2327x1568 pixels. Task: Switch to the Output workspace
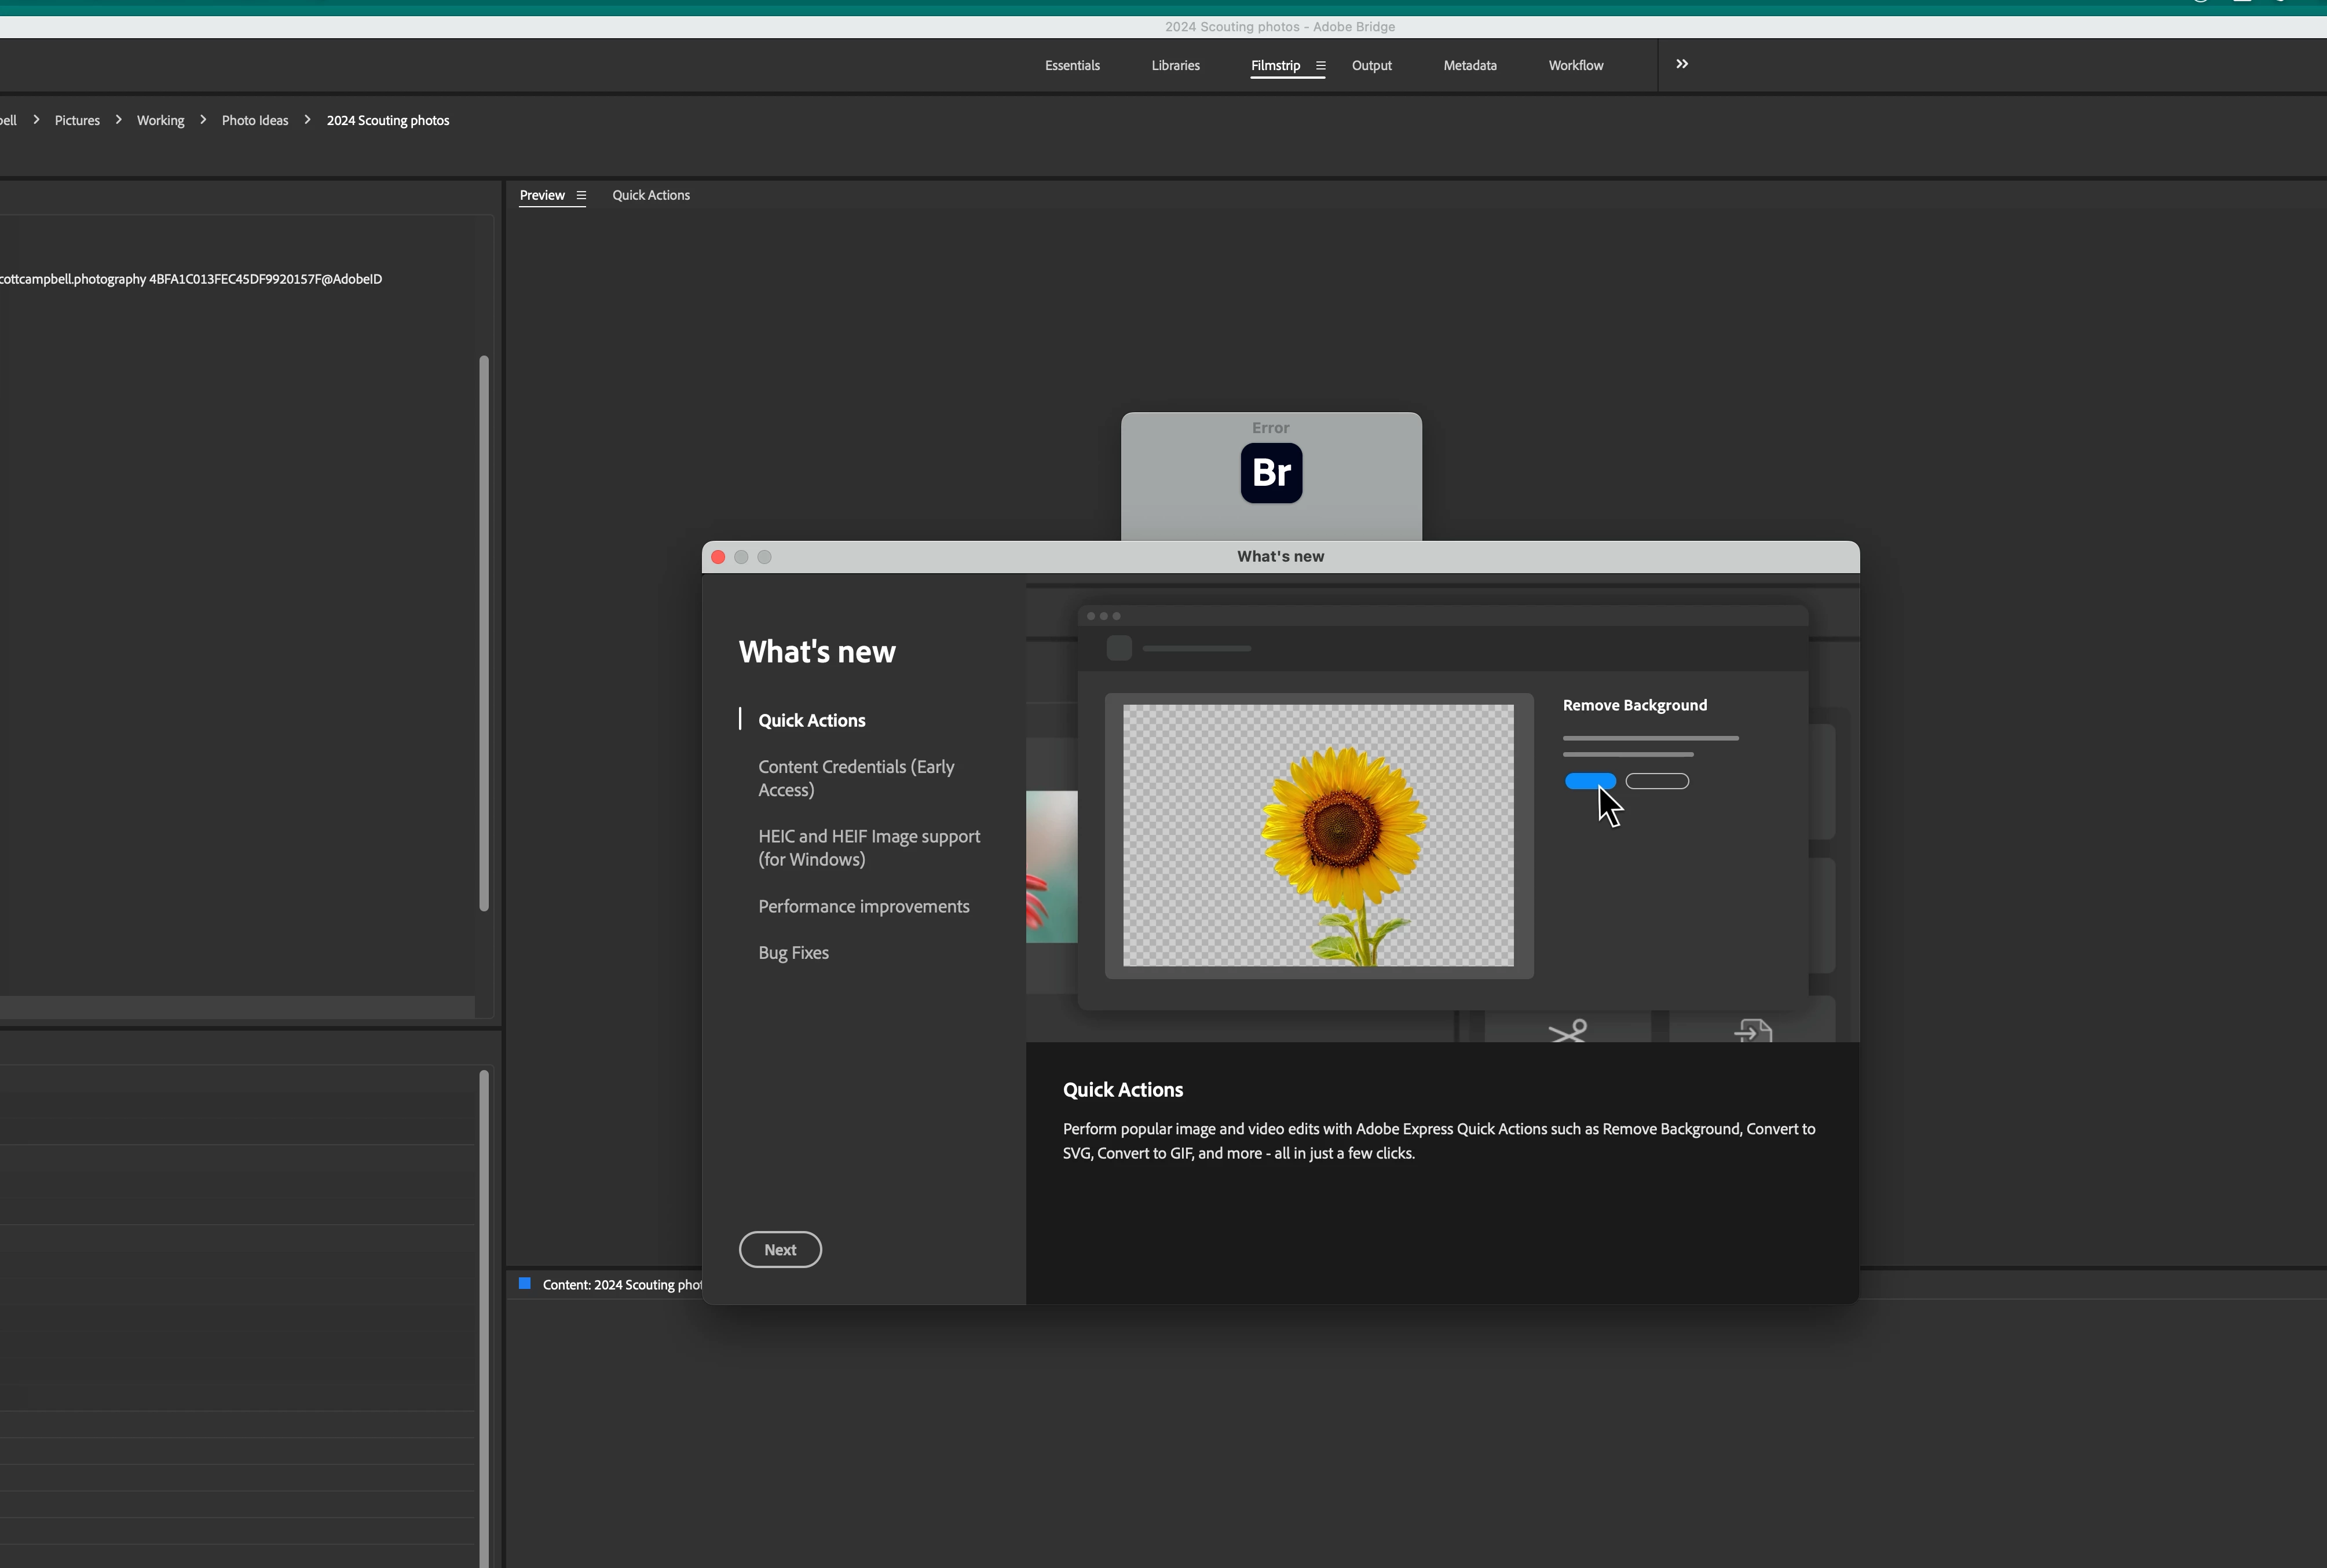tap(1371, 66)
